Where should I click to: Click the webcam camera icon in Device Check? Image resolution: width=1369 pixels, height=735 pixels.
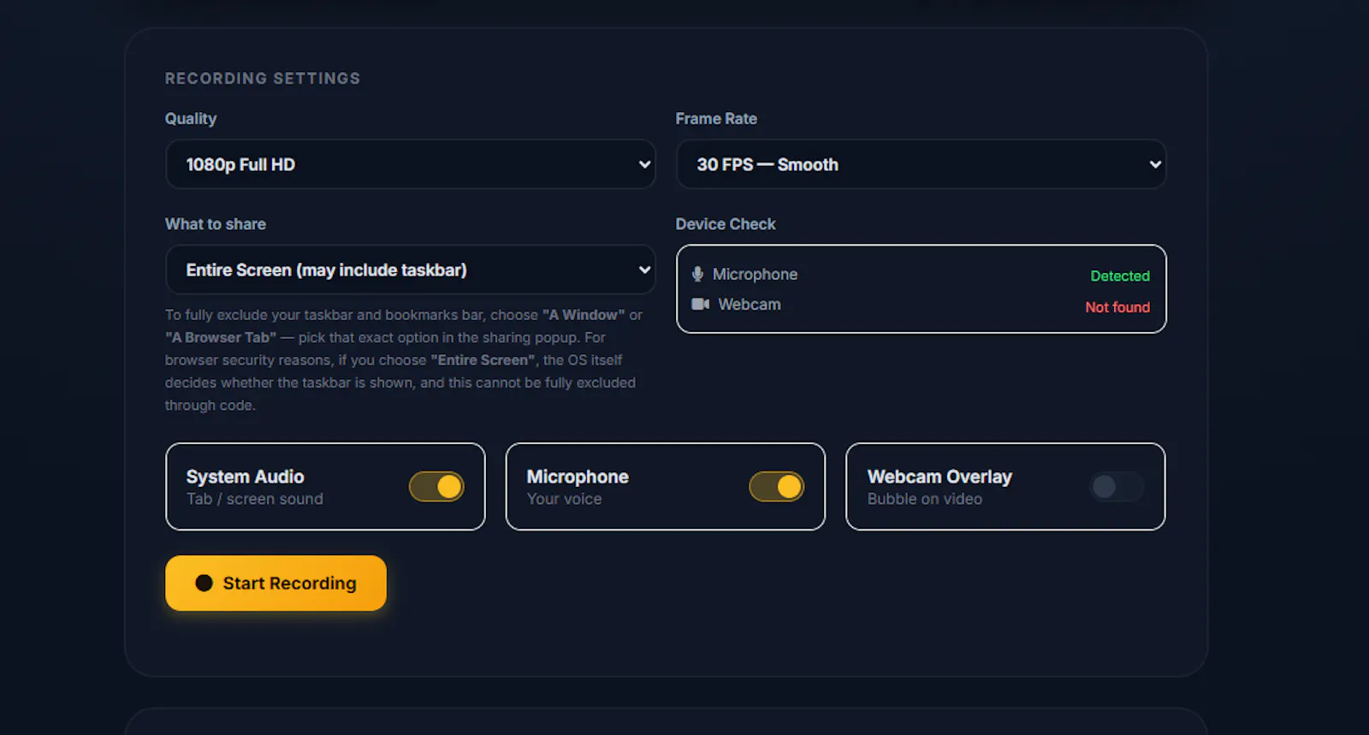(701, 304)
